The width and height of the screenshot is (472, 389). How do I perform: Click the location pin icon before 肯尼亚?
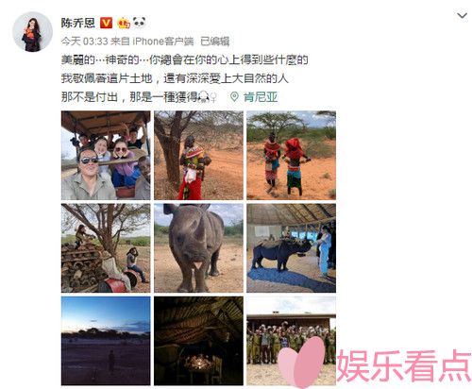pyautogui.click(x=234, y=97)
